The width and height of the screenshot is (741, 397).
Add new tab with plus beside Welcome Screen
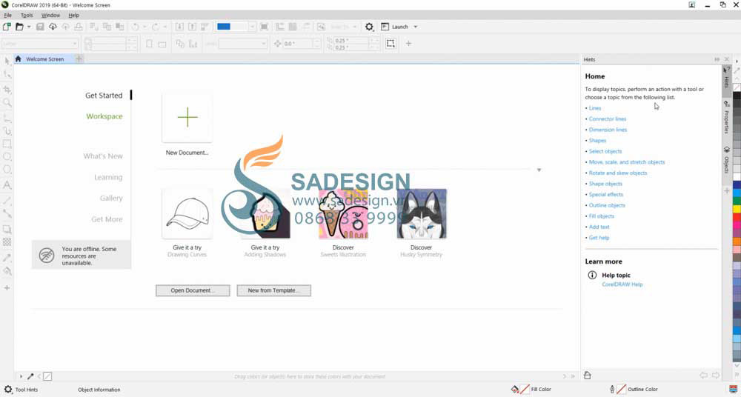tap(79, 59)
